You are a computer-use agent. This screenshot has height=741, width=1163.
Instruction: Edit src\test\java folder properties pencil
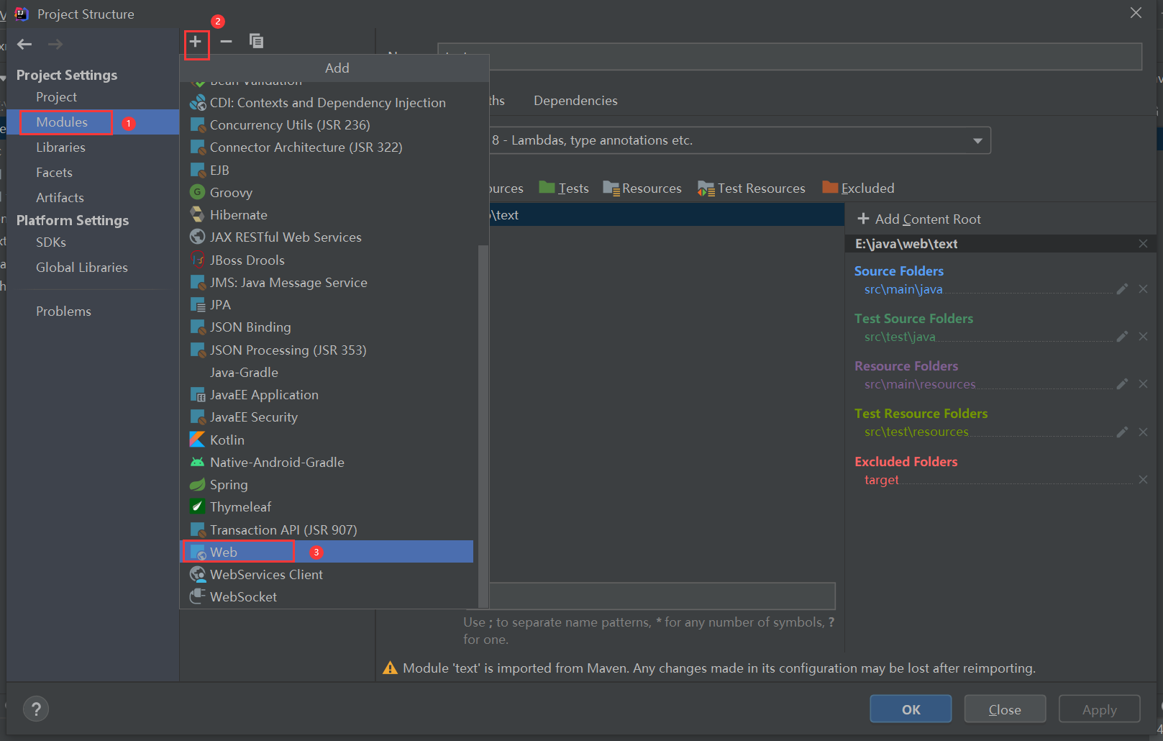pos(1122,337)
